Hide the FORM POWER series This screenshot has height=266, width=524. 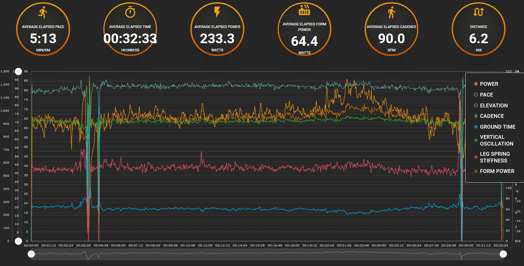point(497,171)
